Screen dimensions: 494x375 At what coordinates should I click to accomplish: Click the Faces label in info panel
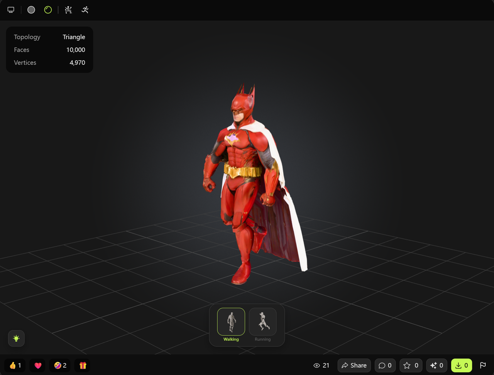coord(22,50)
